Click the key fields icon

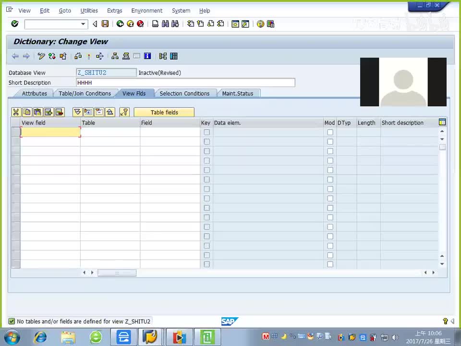[124, 112]
